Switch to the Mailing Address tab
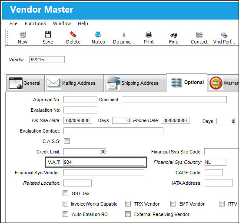239x223 pixels. pyautogui.click(x=74, y=83)
